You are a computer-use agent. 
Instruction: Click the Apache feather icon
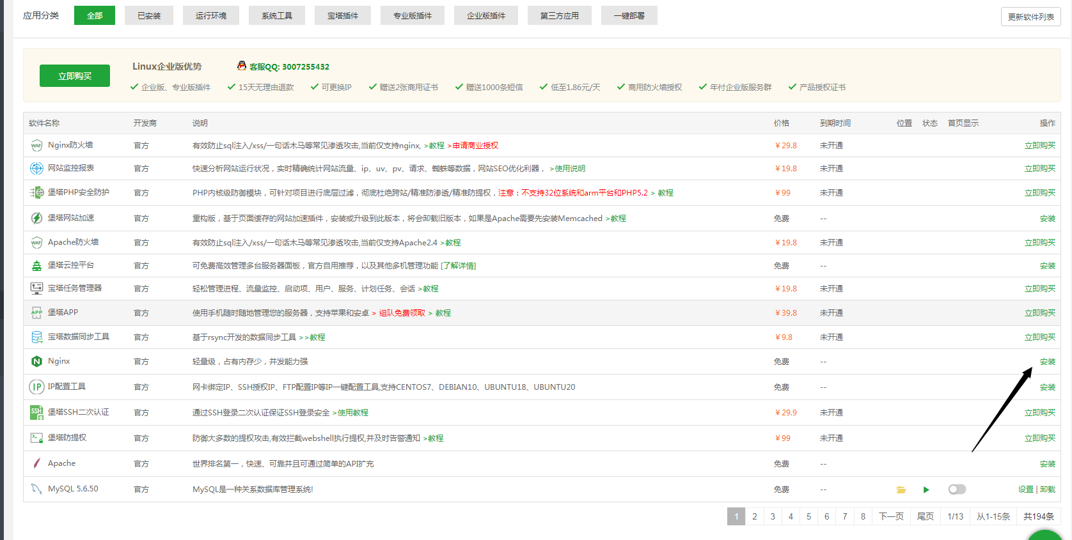coord(36,463)
